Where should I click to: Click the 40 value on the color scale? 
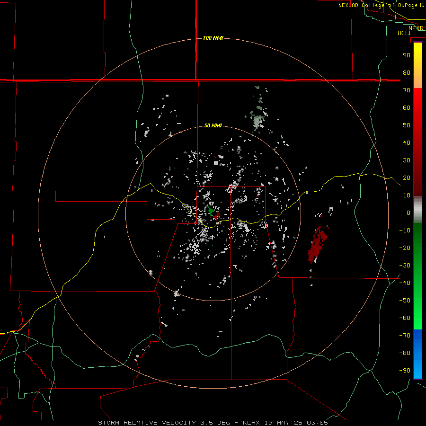click(407, 143)
